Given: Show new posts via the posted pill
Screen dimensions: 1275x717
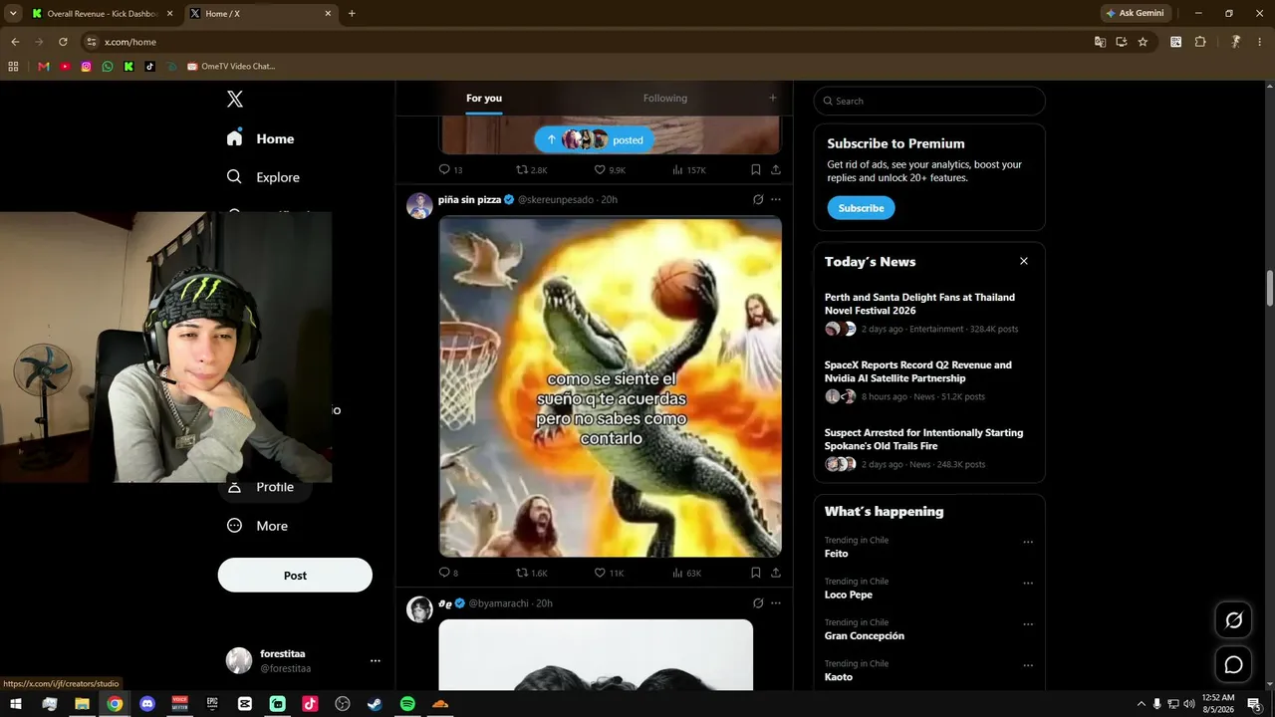Looking at the screenshot, I should [594, 140].
